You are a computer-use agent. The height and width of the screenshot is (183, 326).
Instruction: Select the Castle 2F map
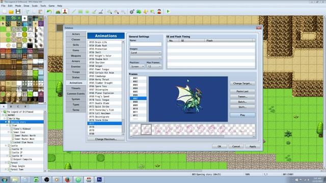(x=17, y=152)
